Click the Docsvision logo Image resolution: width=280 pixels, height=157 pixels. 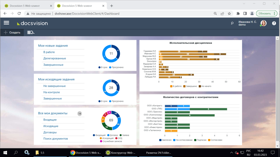(x=32, y=23)
